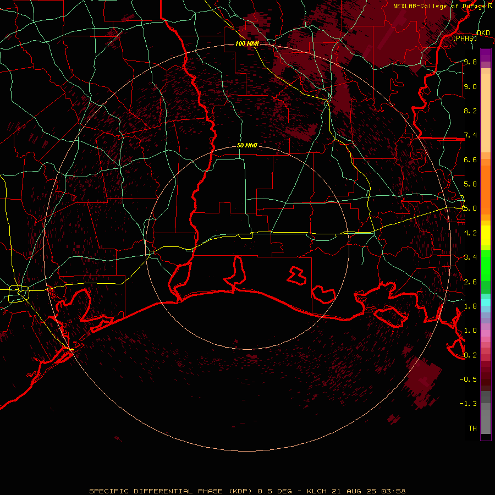The height and width of the screenshot is (495, 495).
Task: Click the 4.2 scale value
Action: tap(470, 233)
